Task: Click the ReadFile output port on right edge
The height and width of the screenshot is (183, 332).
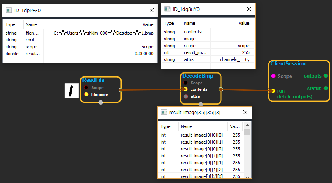Action: click(121, 90)
